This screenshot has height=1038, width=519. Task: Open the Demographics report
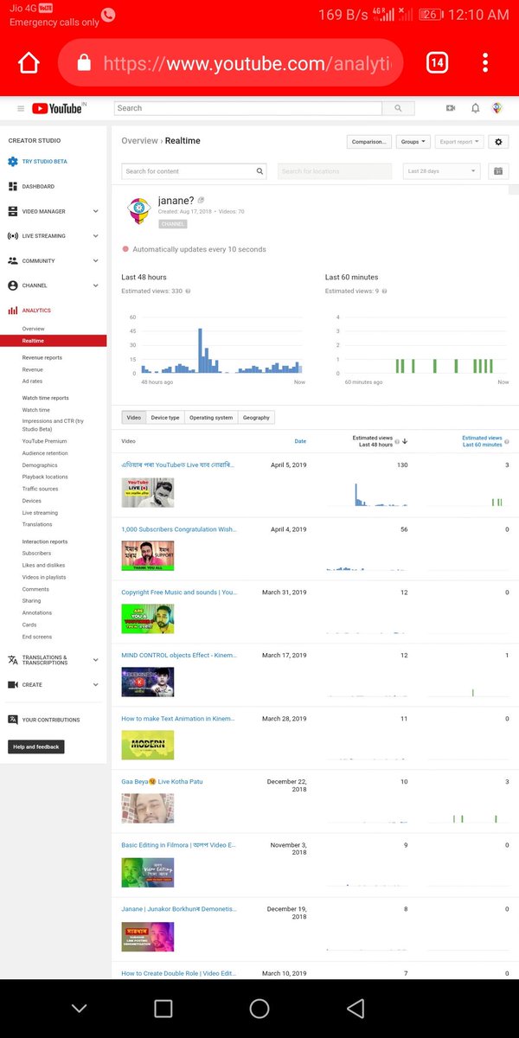click(40, 465)
